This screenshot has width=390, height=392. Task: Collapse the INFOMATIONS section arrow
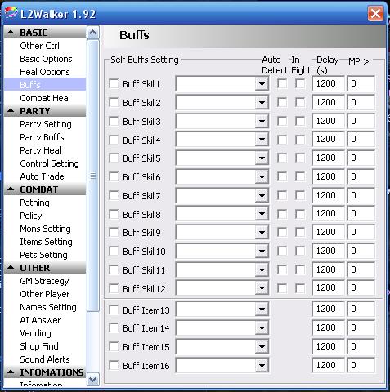(11, 372)
